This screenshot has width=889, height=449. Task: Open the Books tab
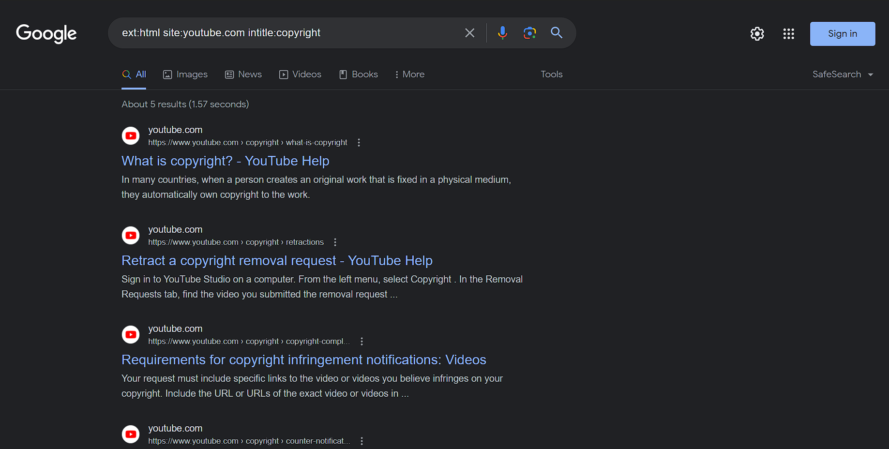tap(359, 75)
